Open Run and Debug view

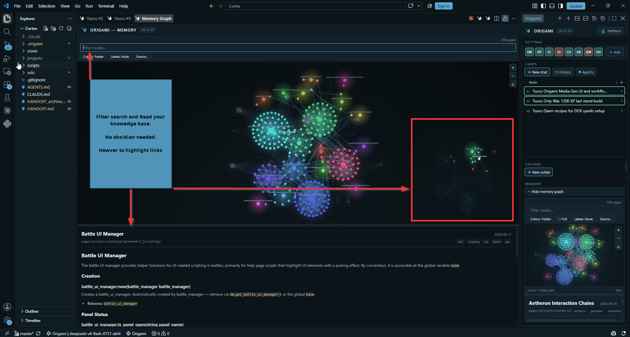point(7,58)
